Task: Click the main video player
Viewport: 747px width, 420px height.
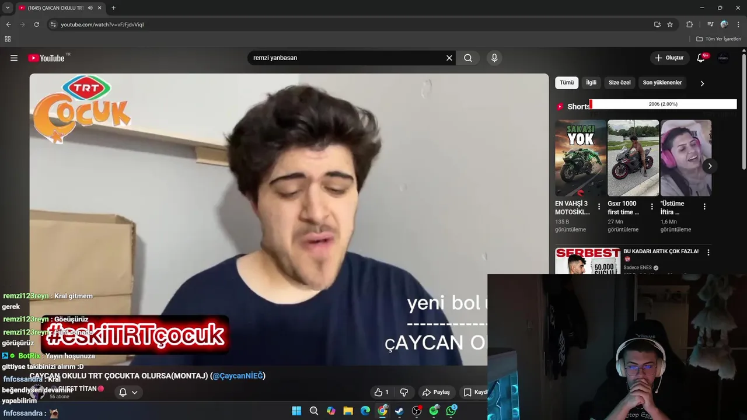Action: point(289,219)
